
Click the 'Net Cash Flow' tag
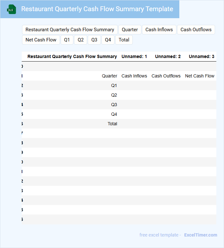41,40
